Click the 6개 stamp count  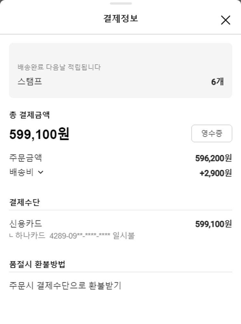[217, 82]
